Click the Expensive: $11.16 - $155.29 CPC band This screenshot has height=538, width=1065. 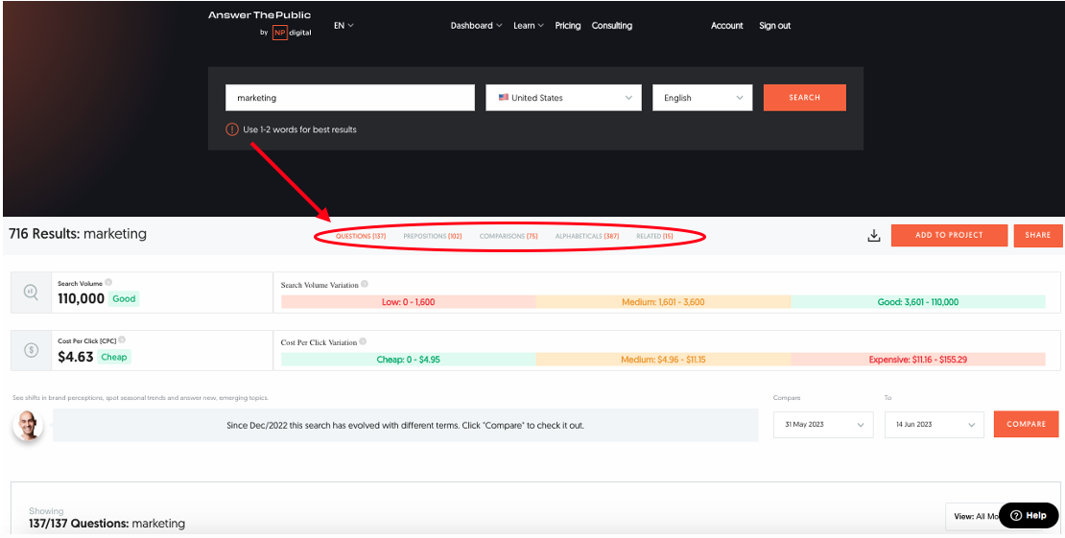coord(917,360)
